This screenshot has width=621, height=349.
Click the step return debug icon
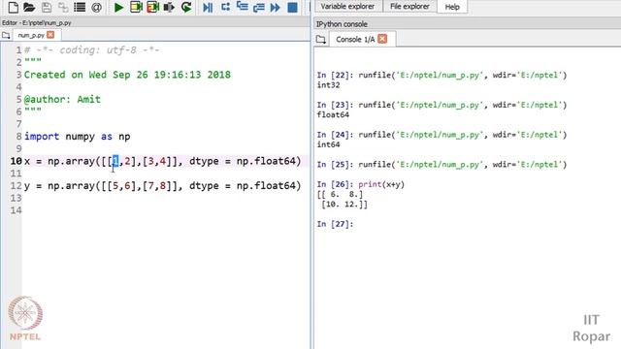[x=258, y=7]
